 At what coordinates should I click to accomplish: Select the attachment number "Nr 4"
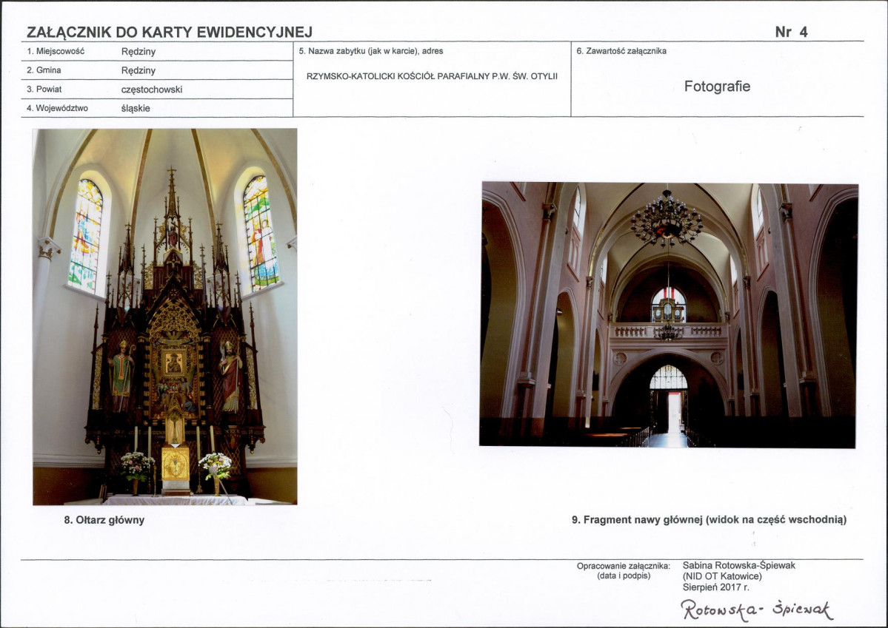click(x=791, y=33)
